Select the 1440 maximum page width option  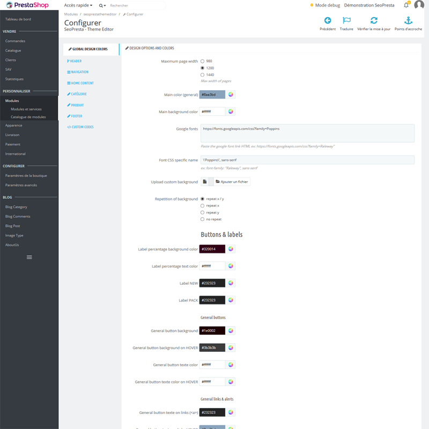(203, 75)
